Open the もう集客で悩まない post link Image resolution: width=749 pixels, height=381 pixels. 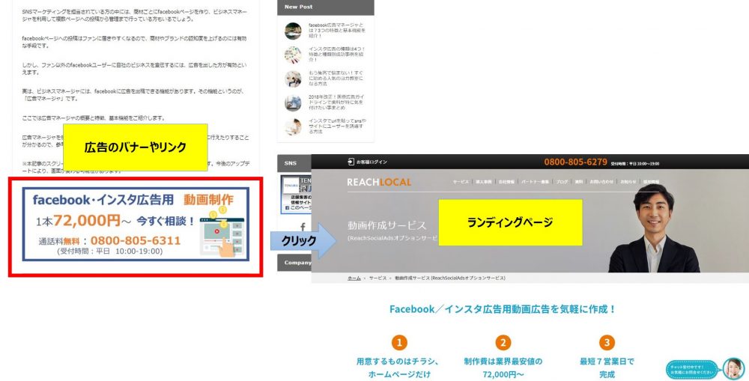click(336, 78)
